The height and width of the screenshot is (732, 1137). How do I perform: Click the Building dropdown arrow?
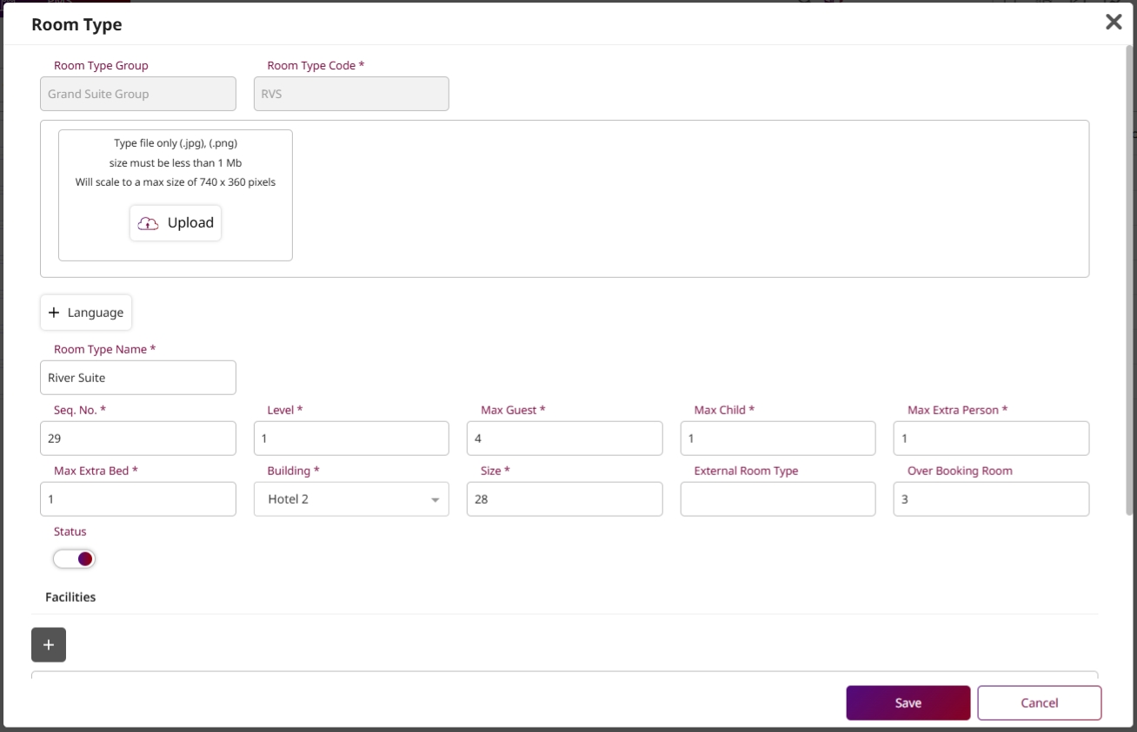point(435,500)
